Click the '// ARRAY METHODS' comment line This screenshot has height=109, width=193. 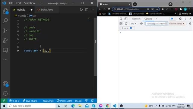point(36,20)
